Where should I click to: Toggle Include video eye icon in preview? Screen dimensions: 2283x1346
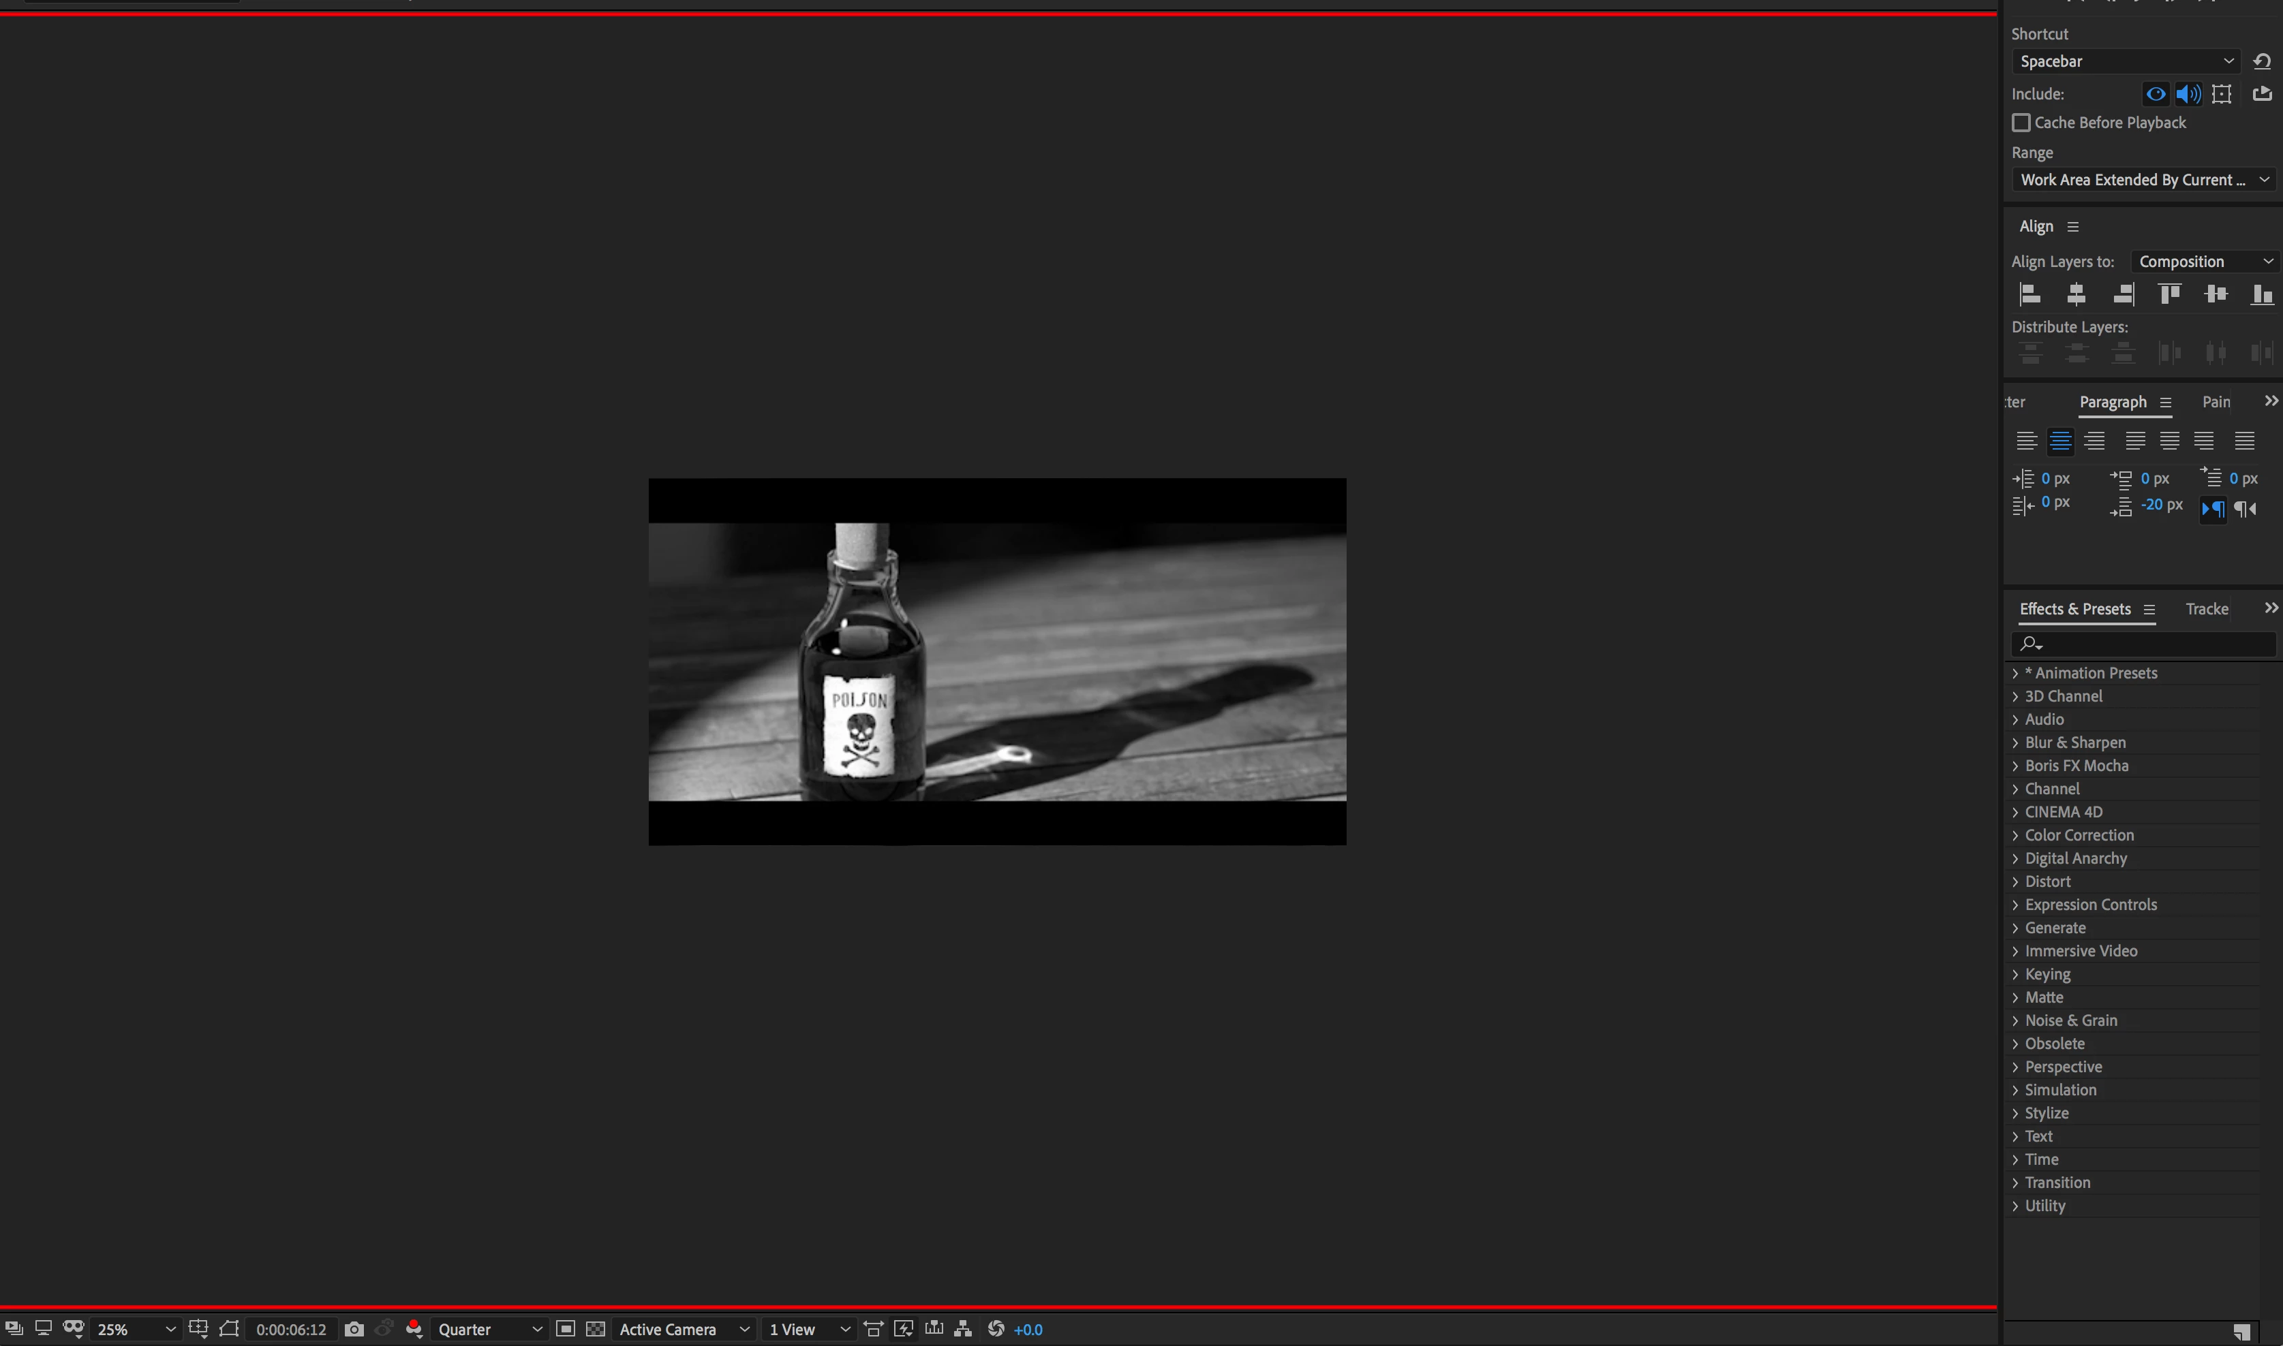(x=2155, y=93)
